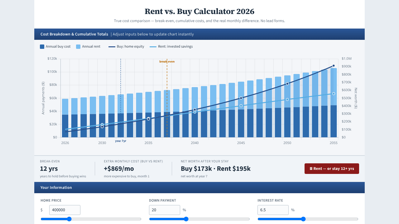This screenshot has height=224, width=399.
Task: Click the Rent — or stay 12+ yrs button
Action: coord(332,169)
